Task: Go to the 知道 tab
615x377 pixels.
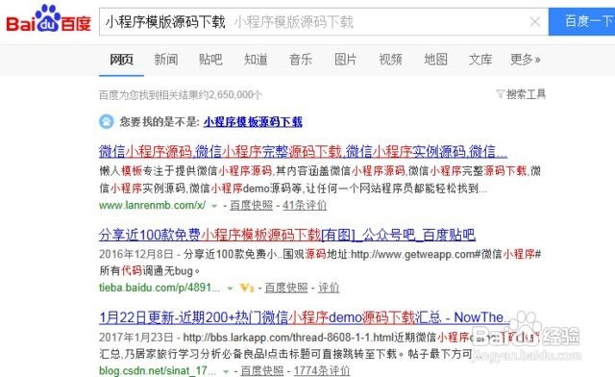Action: pos(256,60)
